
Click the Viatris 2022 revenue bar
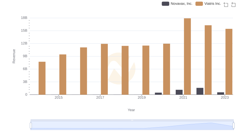point(208,60)
